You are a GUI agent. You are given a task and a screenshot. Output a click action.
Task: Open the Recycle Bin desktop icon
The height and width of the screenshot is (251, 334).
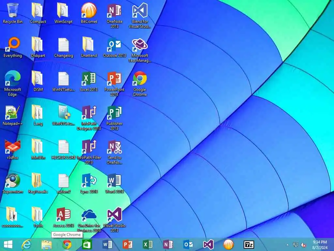(13, 13)
